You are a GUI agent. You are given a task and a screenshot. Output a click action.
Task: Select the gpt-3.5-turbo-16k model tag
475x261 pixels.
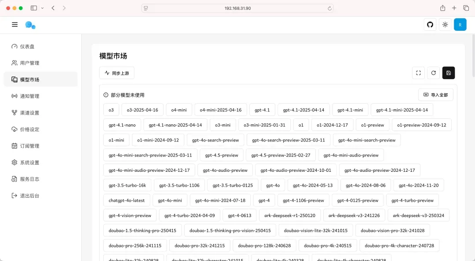tap(127, 185)
